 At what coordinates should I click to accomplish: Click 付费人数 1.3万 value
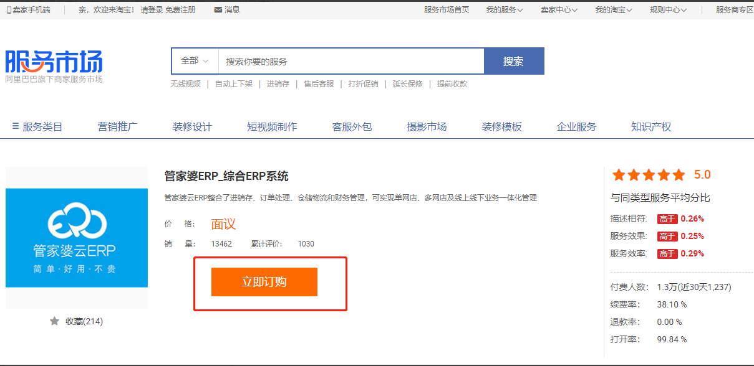[x=694, y=287]
